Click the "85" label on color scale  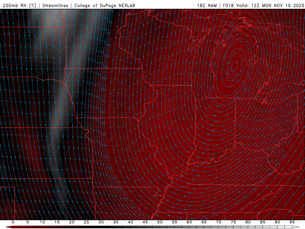263,222
